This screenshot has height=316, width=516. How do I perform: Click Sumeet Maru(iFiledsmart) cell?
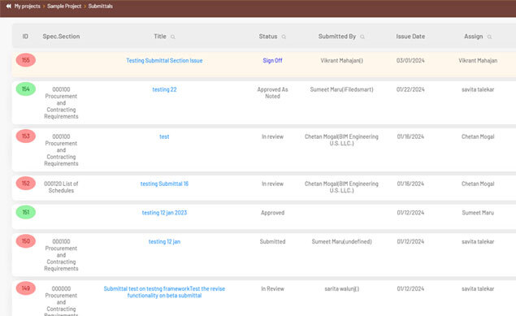(x=341, y=89)
